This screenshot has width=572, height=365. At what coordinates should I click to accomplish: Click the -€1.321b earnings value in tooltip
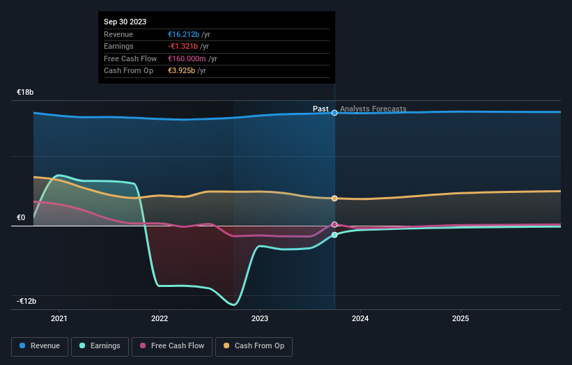coord(183,46)
